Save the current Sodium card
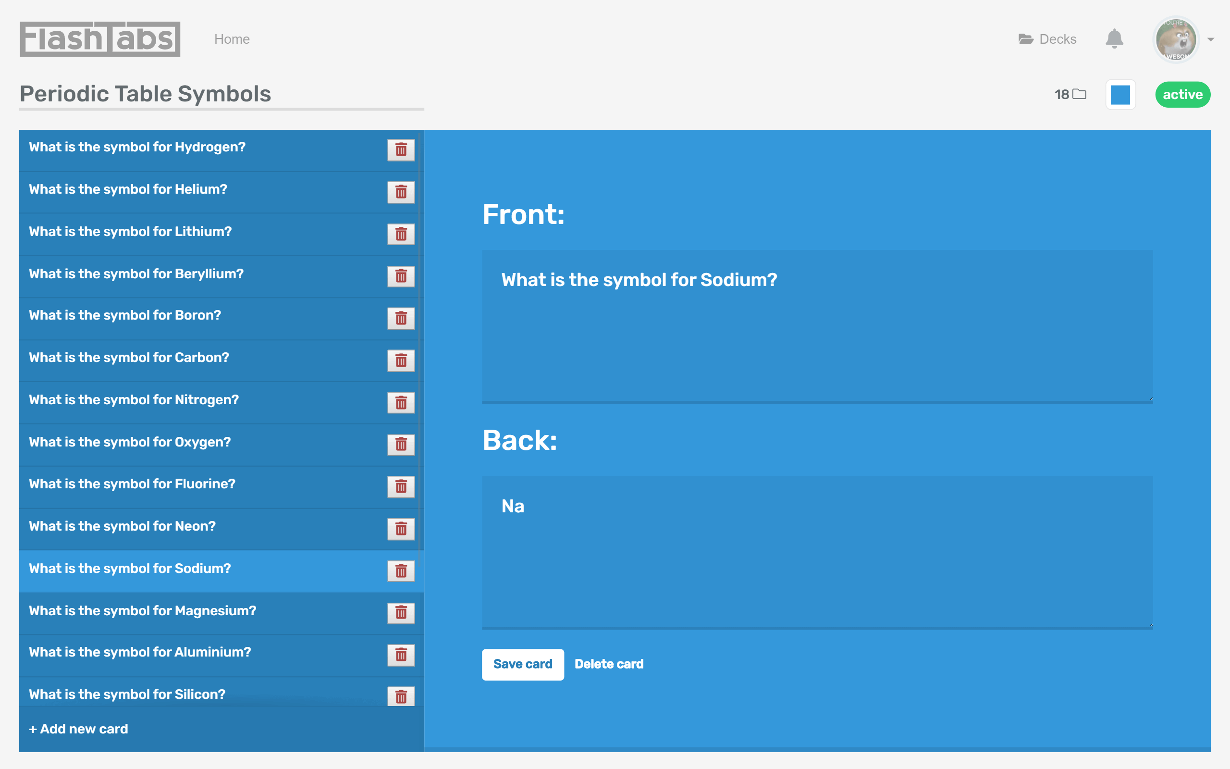Viewport: 1230px width, 769px height. [x=522, y=664]
